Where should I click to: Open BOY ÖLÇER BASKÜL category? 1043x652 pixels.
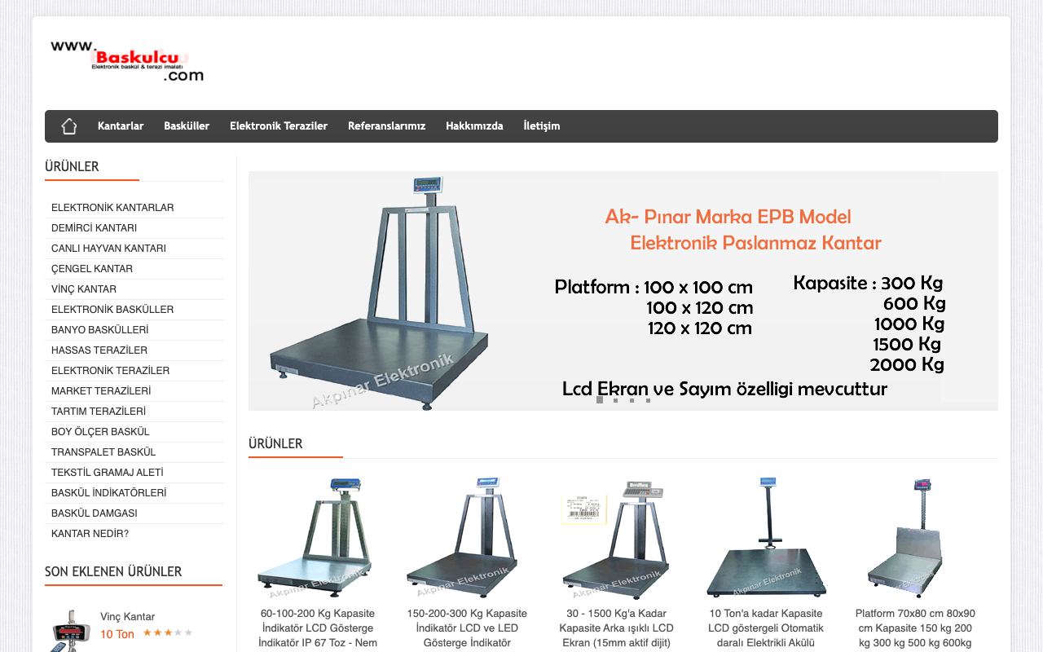100,432
